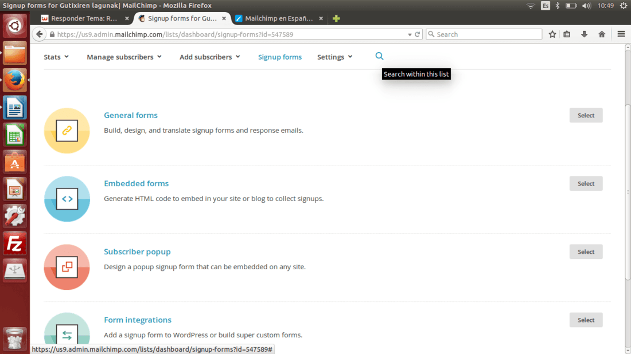
Task: Click Select button for Embedded forms
Action: pos(586,184)
